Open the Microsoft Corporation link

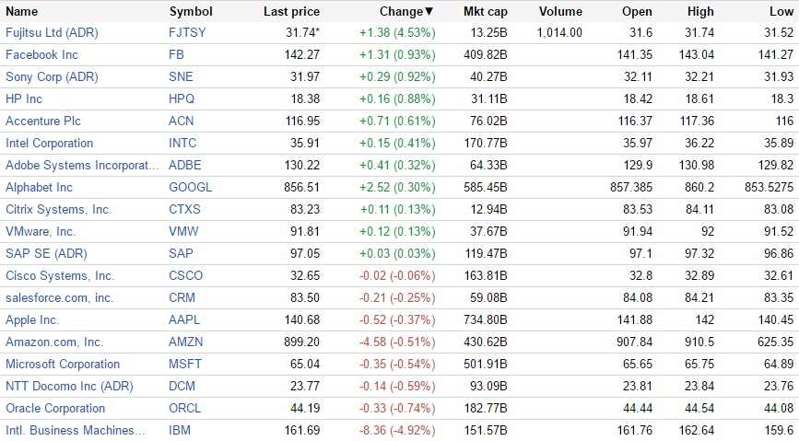tap(63, 364)
